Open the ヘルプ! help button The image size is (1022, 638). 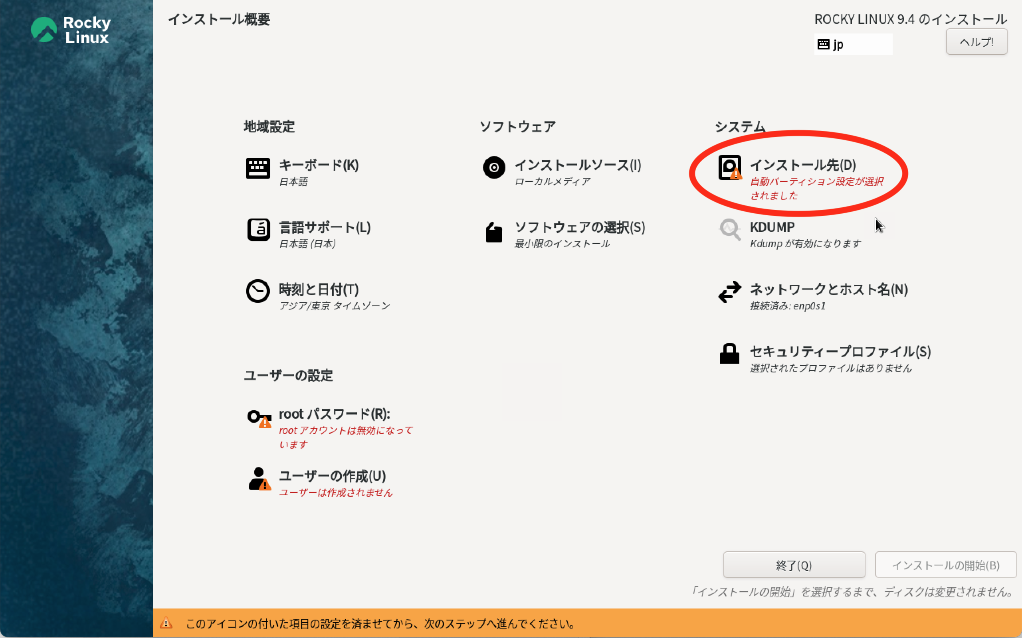tap(976, 42)
